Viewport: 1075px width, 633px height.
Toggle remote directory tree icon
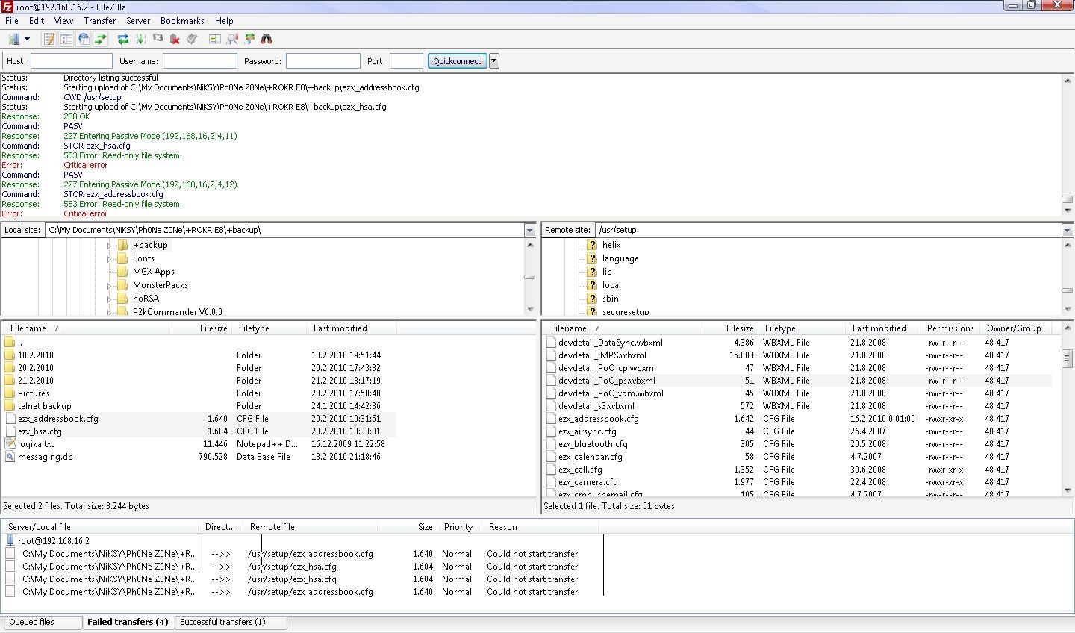click(84, 39)
